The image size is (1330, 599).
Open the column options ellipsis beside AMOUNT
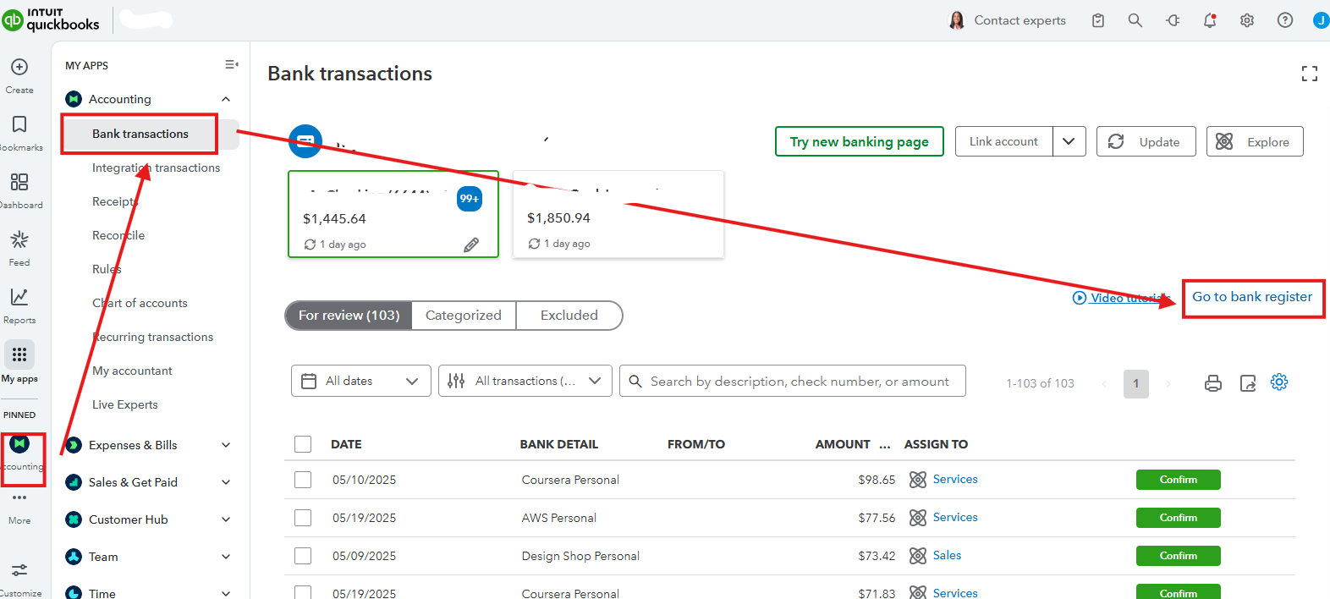(x=885, y=445)
